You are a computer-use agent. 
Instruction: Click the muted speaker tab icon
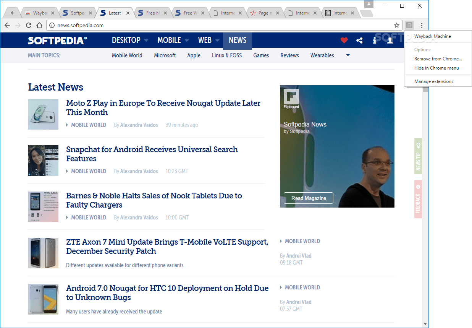pos(13,13)
